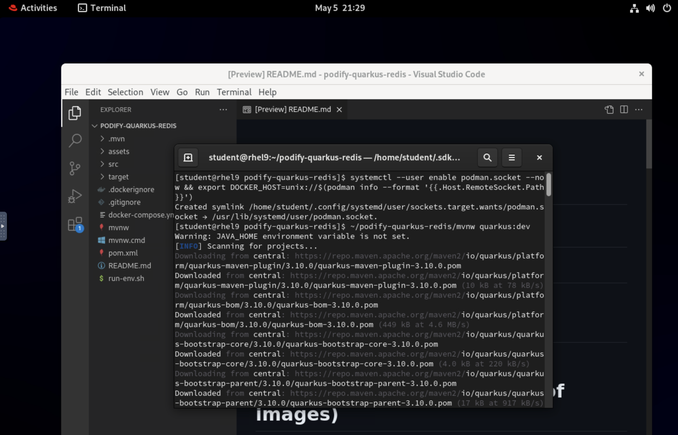This screenshot has width=678, height=435.
Task: Open pom.xml in the explorer
Action: point(123,253)
